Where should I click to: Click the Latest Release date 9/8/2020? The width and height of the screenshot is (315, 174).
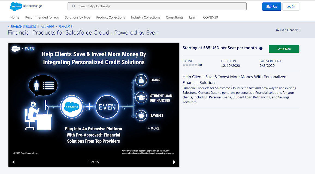267,65
